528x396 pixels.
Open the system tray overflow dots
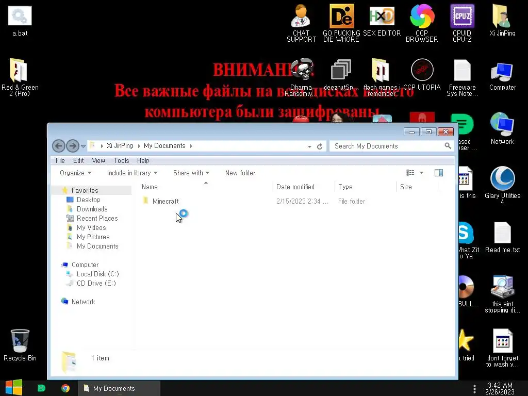pyautogui.click(x=474, y=389)
